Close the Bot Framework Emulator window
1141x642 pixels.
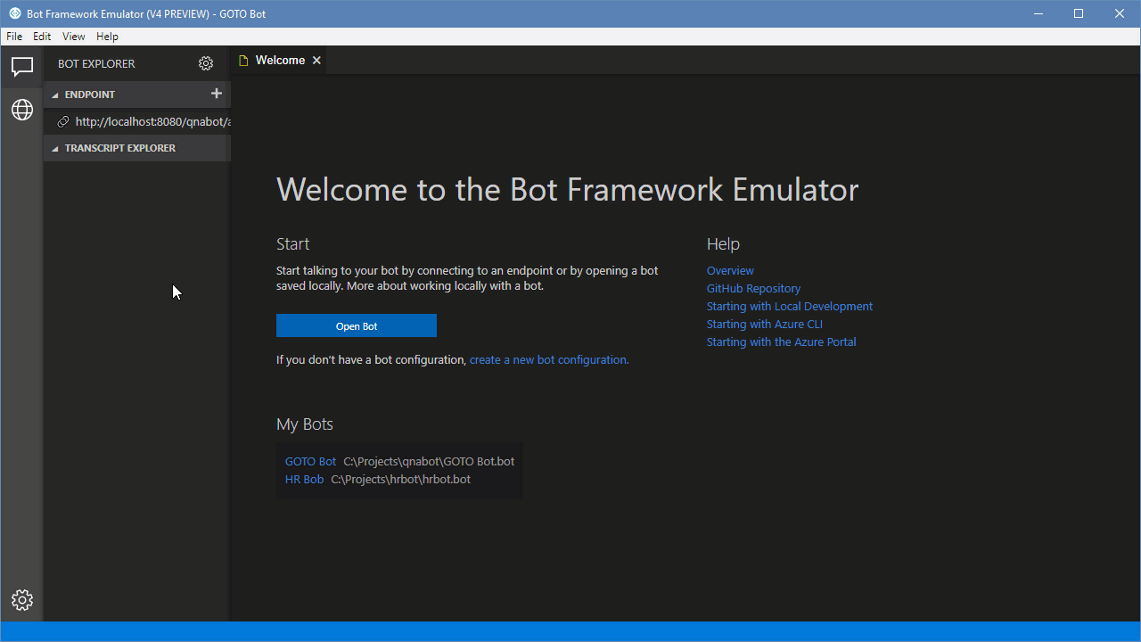click(x=1120, y=13)
